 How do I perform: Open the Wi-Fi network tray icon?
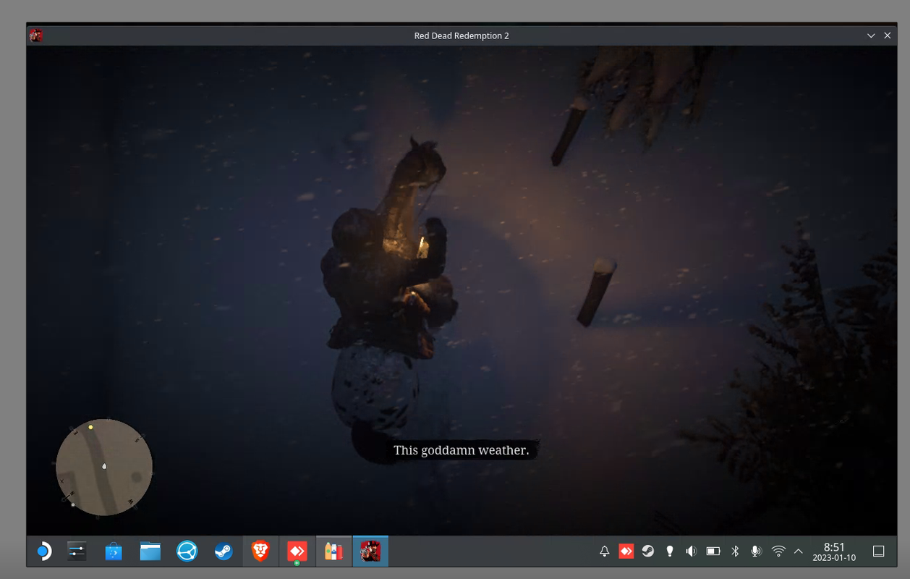(x=778, y=551)
